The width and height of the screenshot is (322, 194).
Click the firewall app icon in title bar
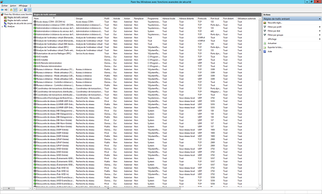pyautogui.click(x=2, y=2)
